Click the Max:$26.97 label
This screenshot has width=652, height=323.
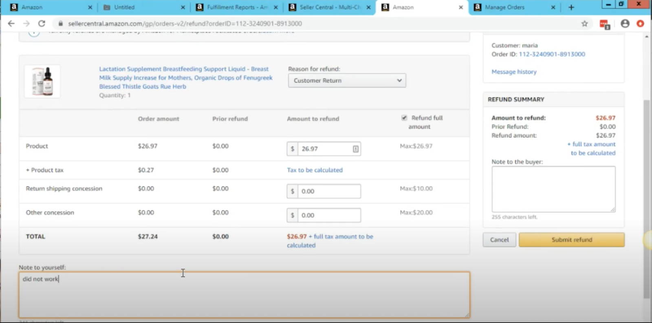tap(416, 146)
